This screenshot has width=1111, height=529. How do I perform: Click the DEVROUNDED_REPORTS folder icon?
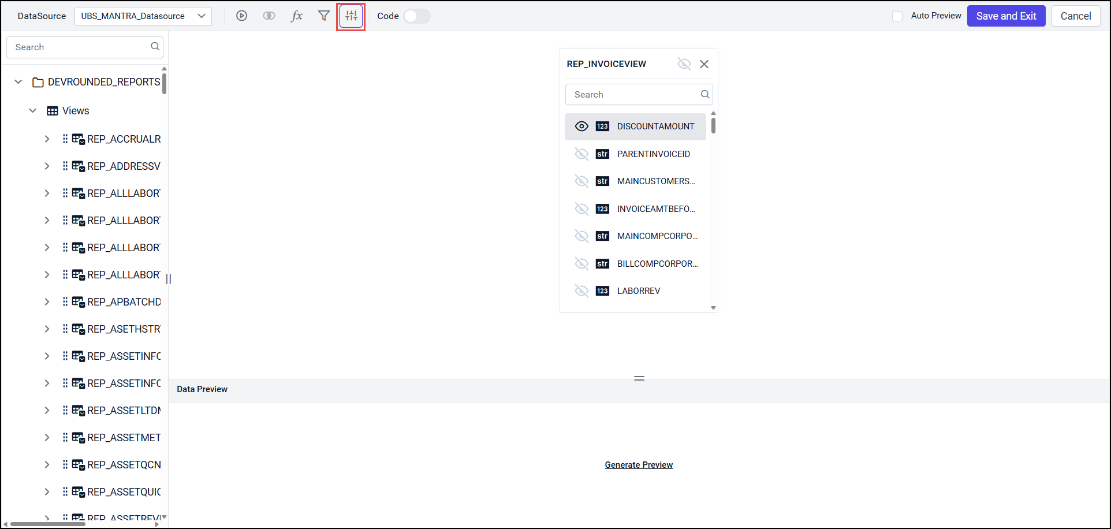coord(38,82)
